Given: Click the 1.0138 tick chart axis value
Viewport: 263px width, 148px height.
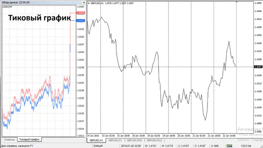Looking at the screenshot, I should (x=81, y=67).
